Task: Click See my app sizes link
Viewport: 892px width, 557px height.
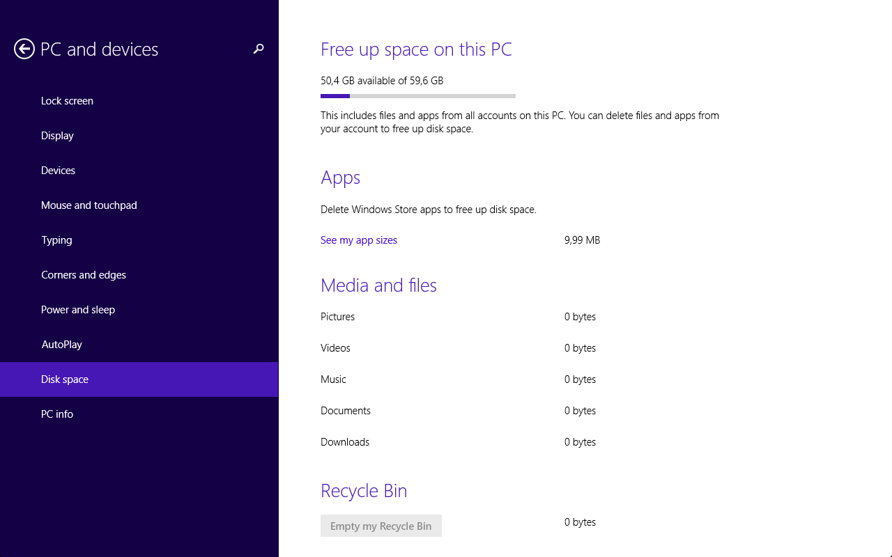Action: (x=359, y=240)
